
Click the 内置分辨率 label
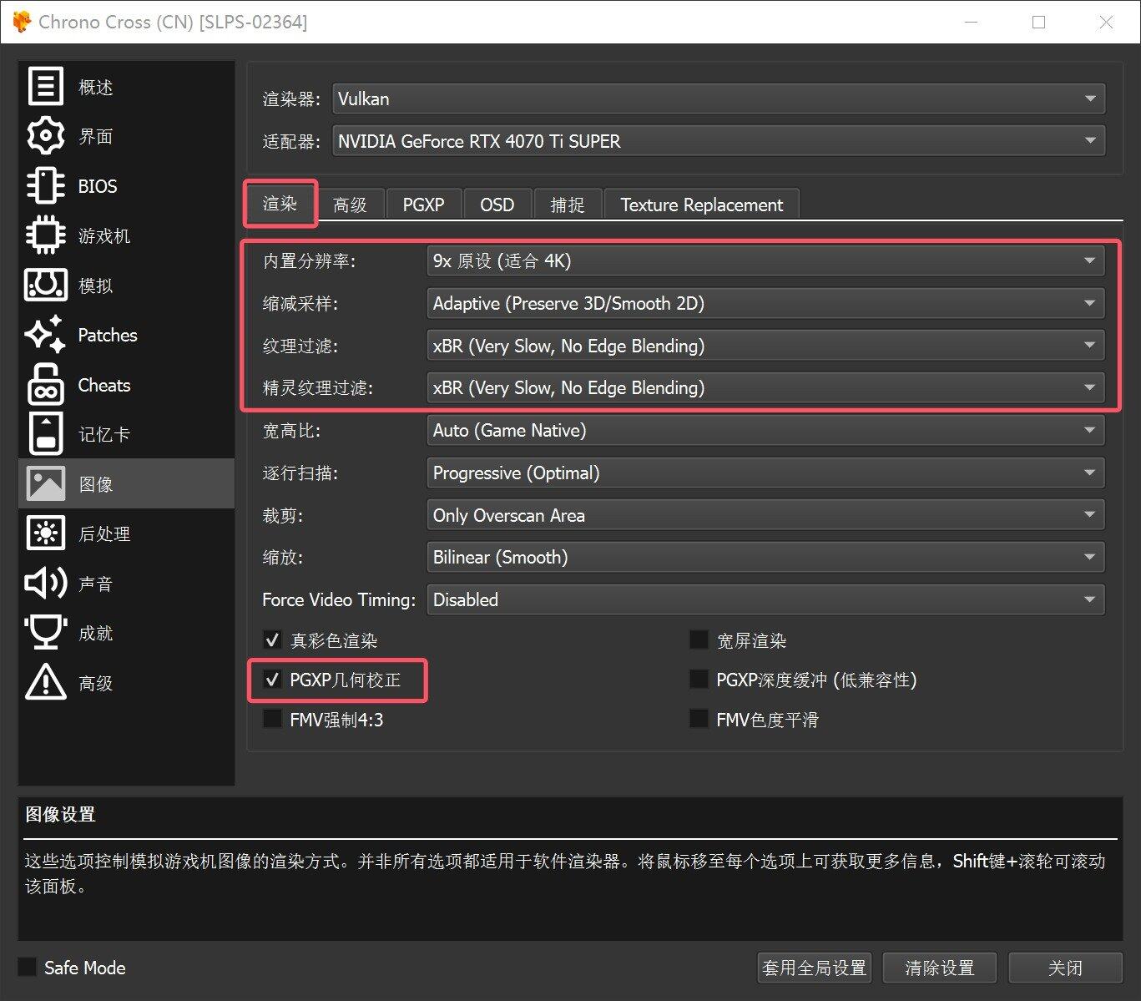(309, 261)
